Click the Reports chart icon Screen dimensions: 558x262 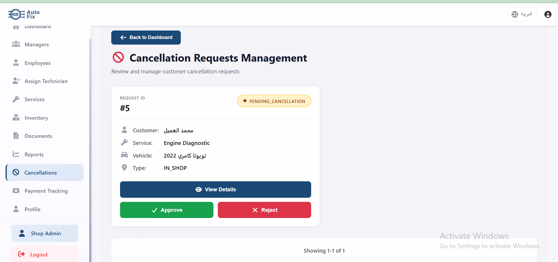tap(16, 154)
